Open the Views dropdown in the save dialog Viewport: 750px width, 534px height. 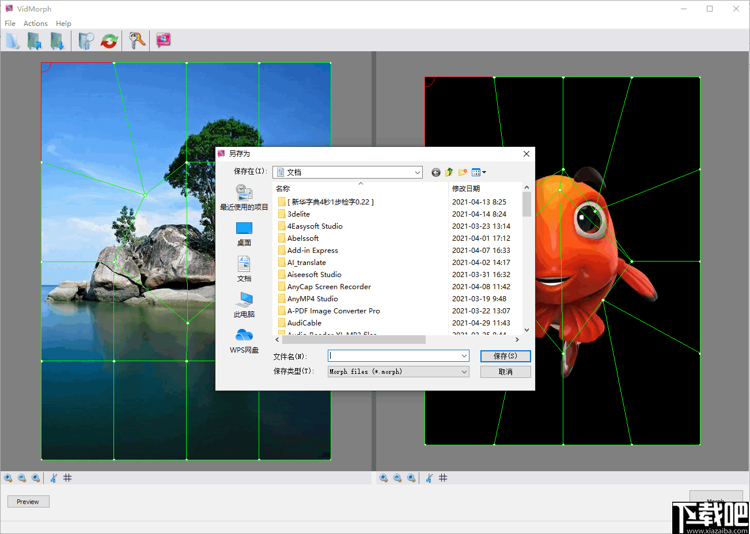pyautogui.click(x=479, y=172)
